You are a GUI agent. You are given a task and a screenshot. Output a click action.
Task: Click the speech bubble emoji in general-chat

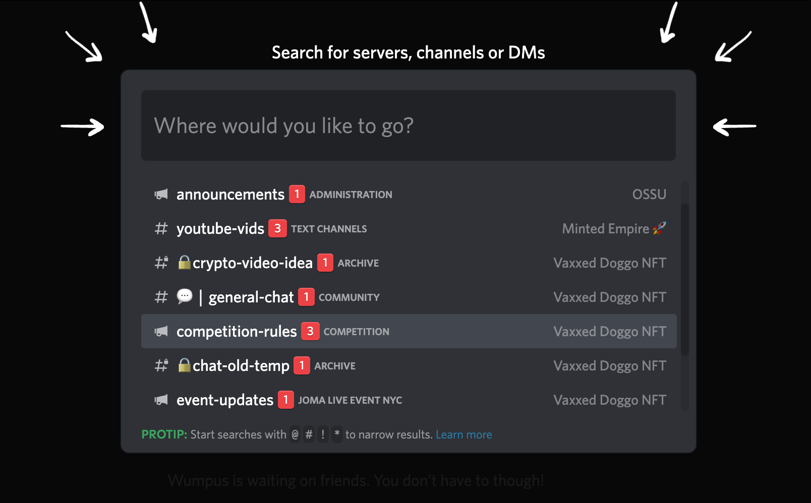tap(185, 296)
